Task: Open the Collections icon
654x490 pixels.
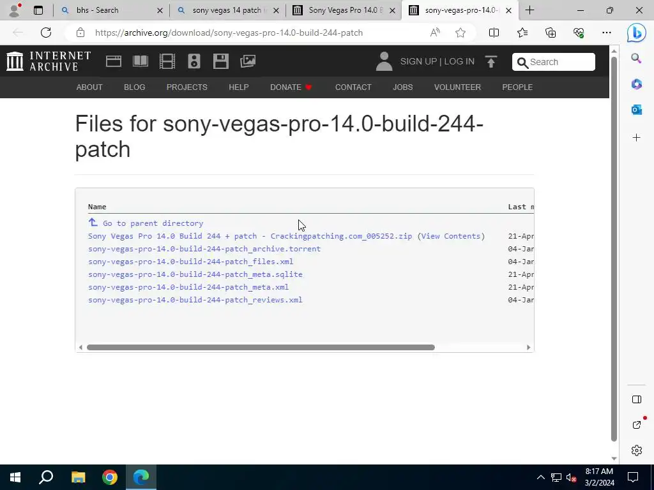Action: (x=551, y=33)
